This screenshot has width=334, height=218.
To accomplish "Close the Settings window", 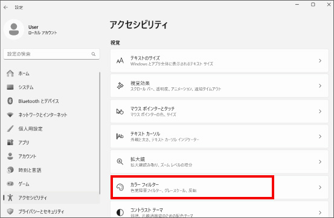I will click(329, 4).
